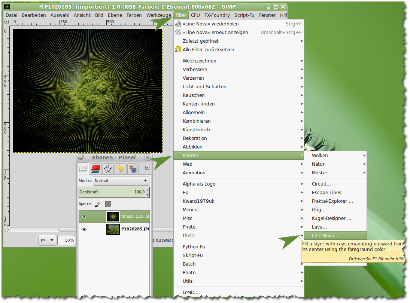Viewport: 410px width, 303px height.
Task: Click the dock tab menu arrow button
Action: (x=147, y=168)
